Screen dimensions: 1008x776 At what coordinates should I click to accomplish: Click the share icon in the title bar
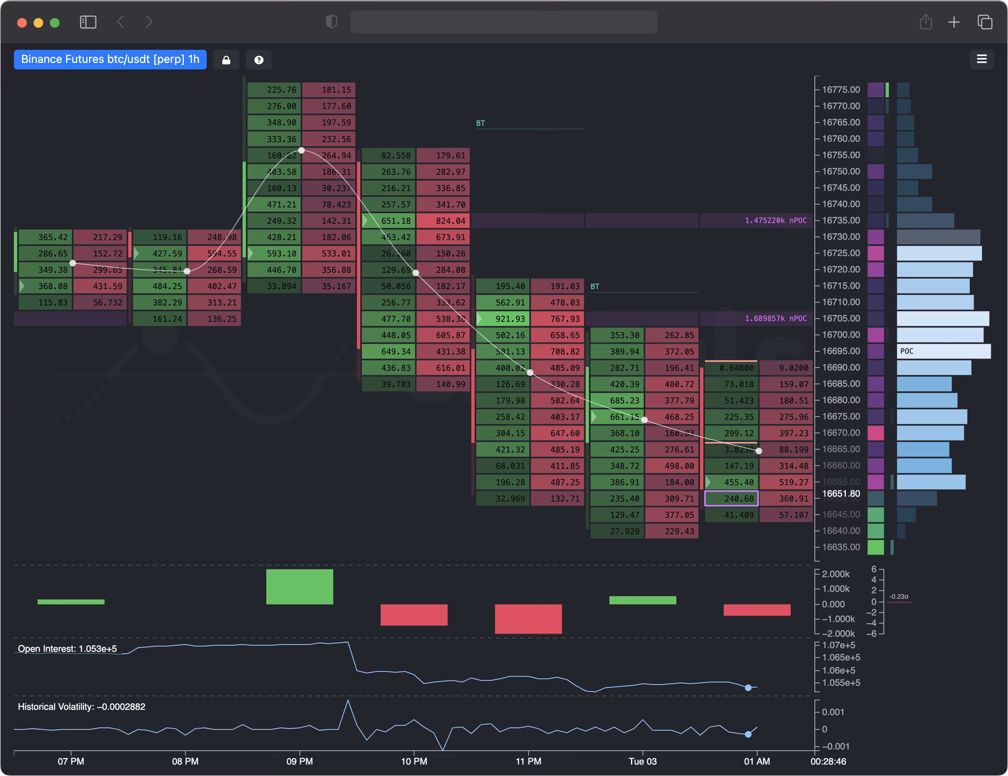(x=926, y=22)
